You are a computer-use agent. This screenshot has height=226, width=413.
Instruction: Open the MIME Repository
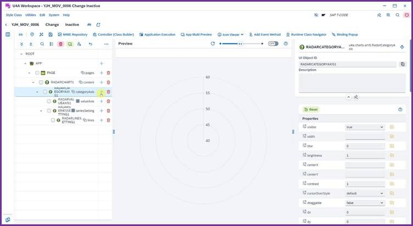[x=72, y=35]
